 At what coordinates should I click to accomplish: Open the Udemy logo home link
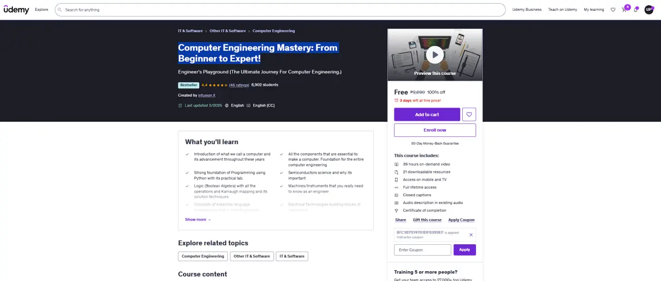pyautogui.click(x=17, y=10)
